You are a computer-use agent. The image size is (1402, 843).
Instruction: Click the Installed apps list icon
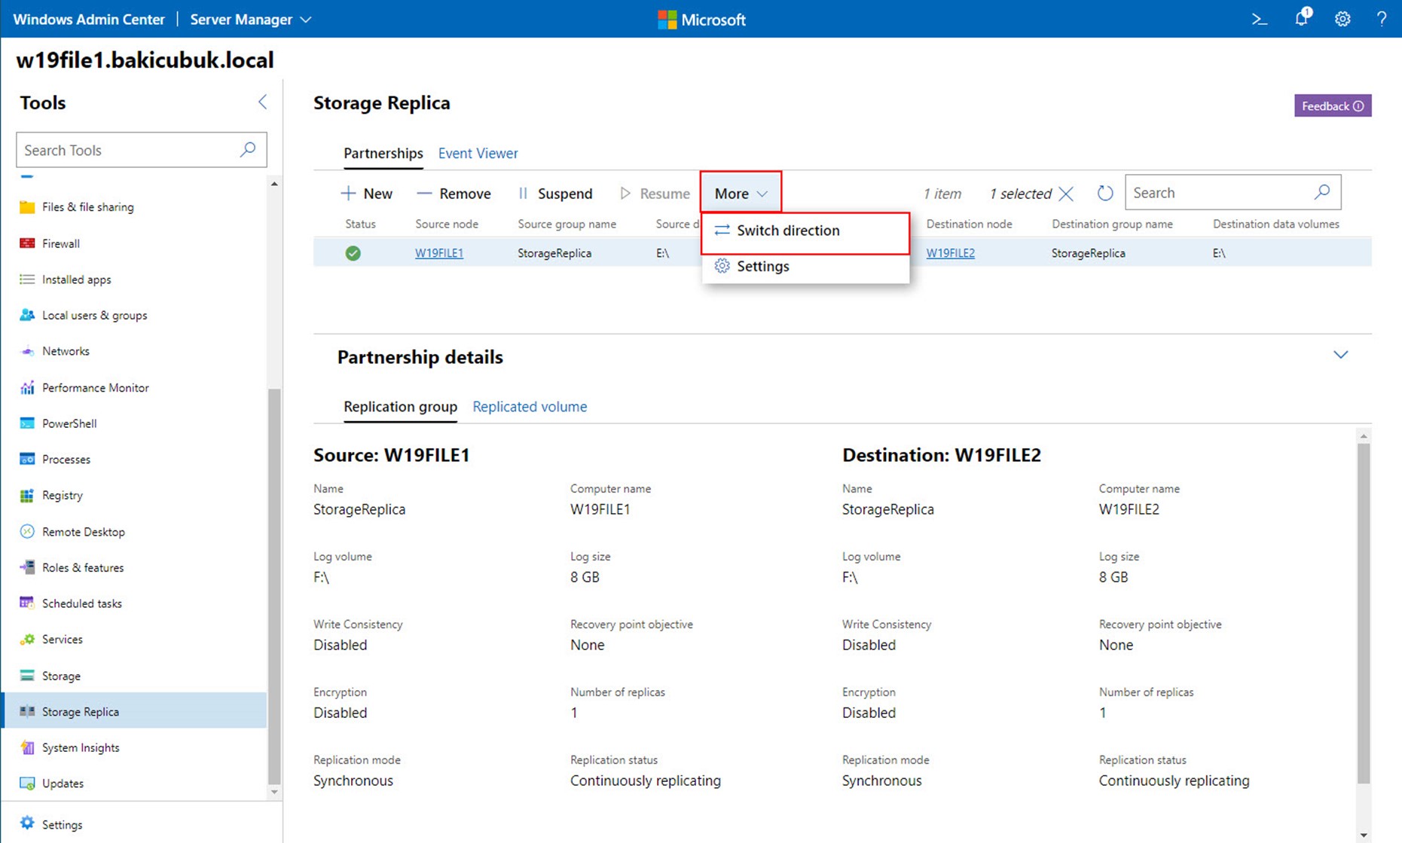(27, 279)
